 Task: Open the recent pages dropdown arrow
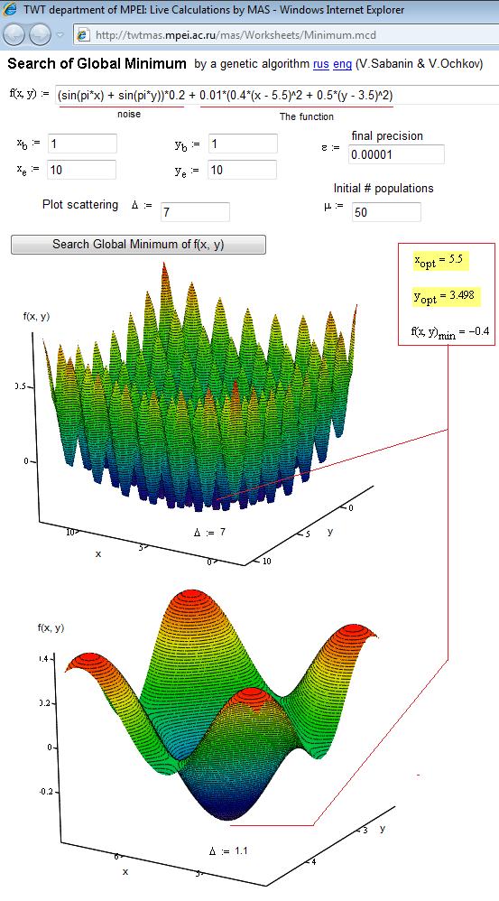click(60, 35)
